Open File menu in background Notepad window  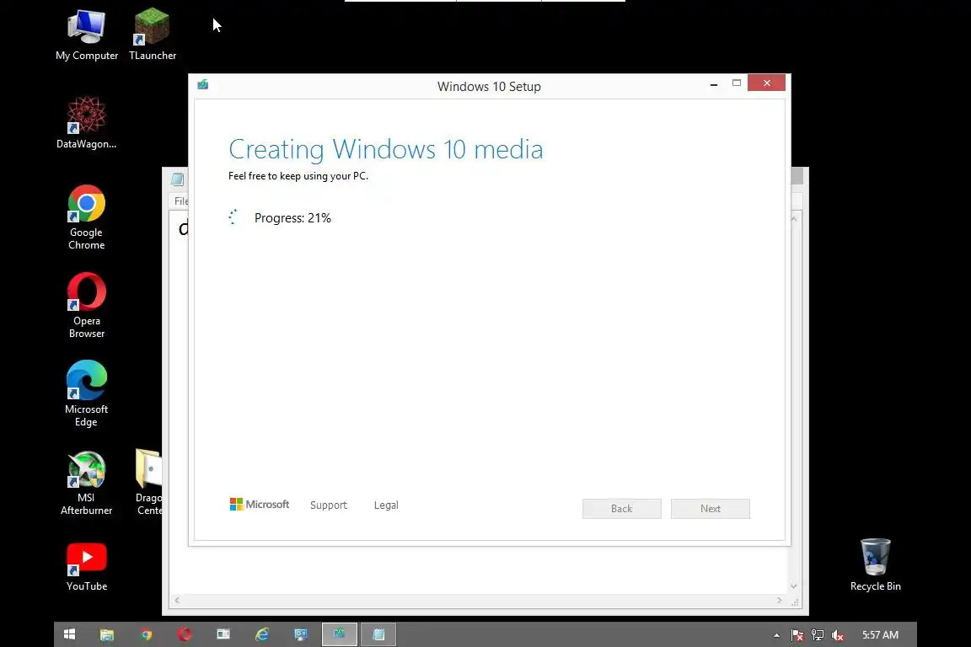coord(181,201)
